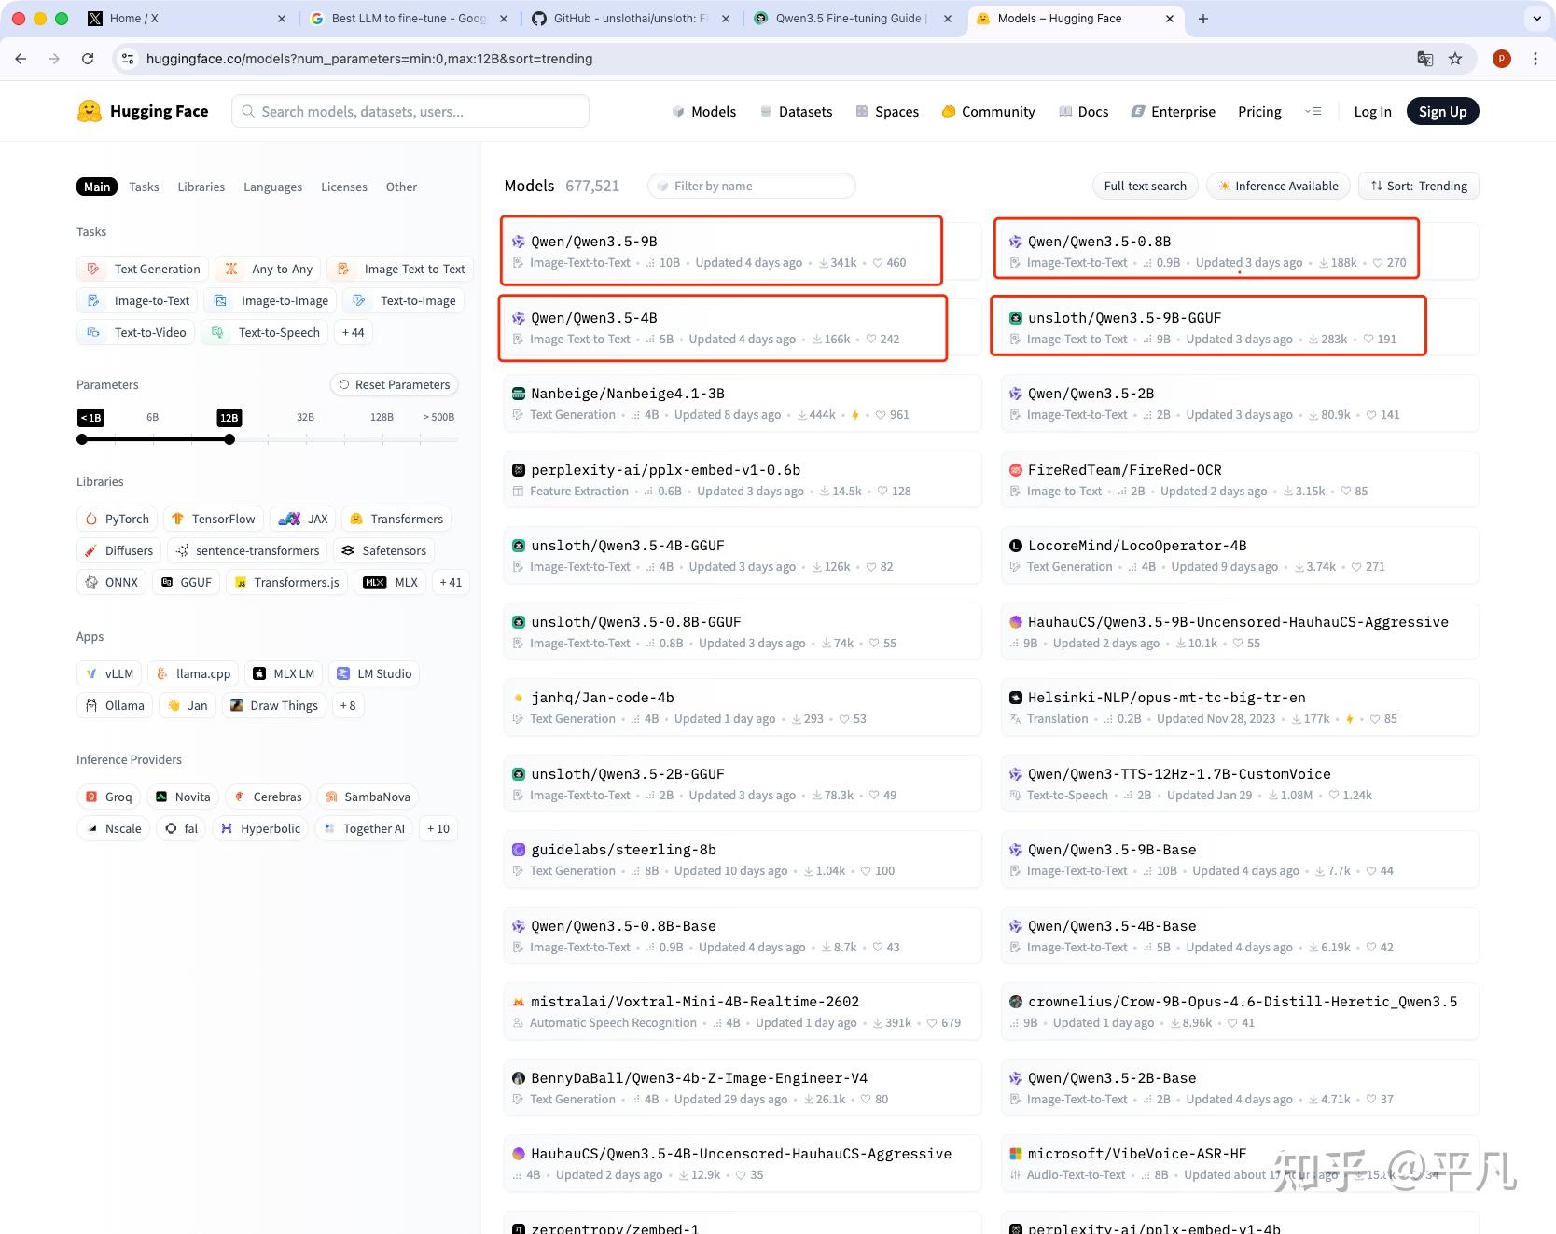The height and width of the screenshot is (1234, 1556).
Task: Switch to the Tasks filter tab
Action: click(144, 187)
